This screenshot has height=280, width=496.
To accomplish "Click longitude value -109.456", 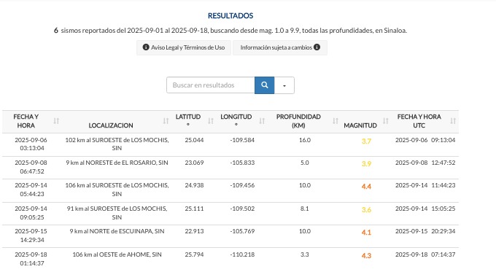I will tap(242, 185).
